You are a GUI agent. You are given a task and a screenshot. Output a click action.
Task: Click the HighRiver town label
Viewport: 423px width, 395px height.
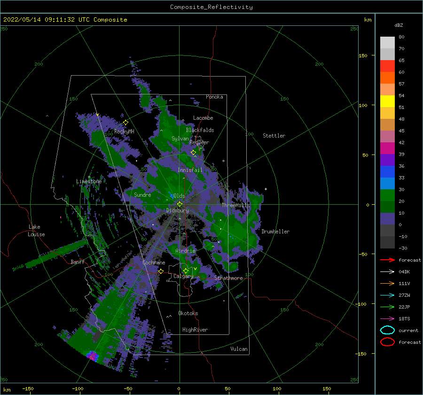coord(195,330)
